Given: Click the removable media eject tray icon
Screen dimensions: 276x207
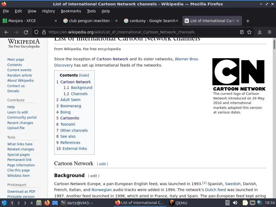Looking at the screenshot, I should point(227,203).
